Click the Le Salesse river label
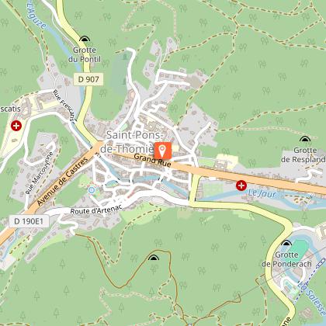326x326 pixels. pos(311,298)
